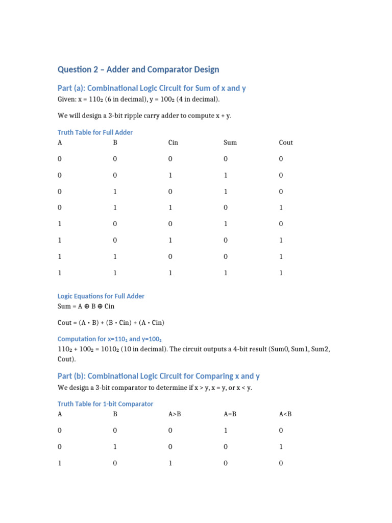Screen dimensions: 392x523
Task: Click the 'Part (b)' comparator section heading
Action: [158, 376]
